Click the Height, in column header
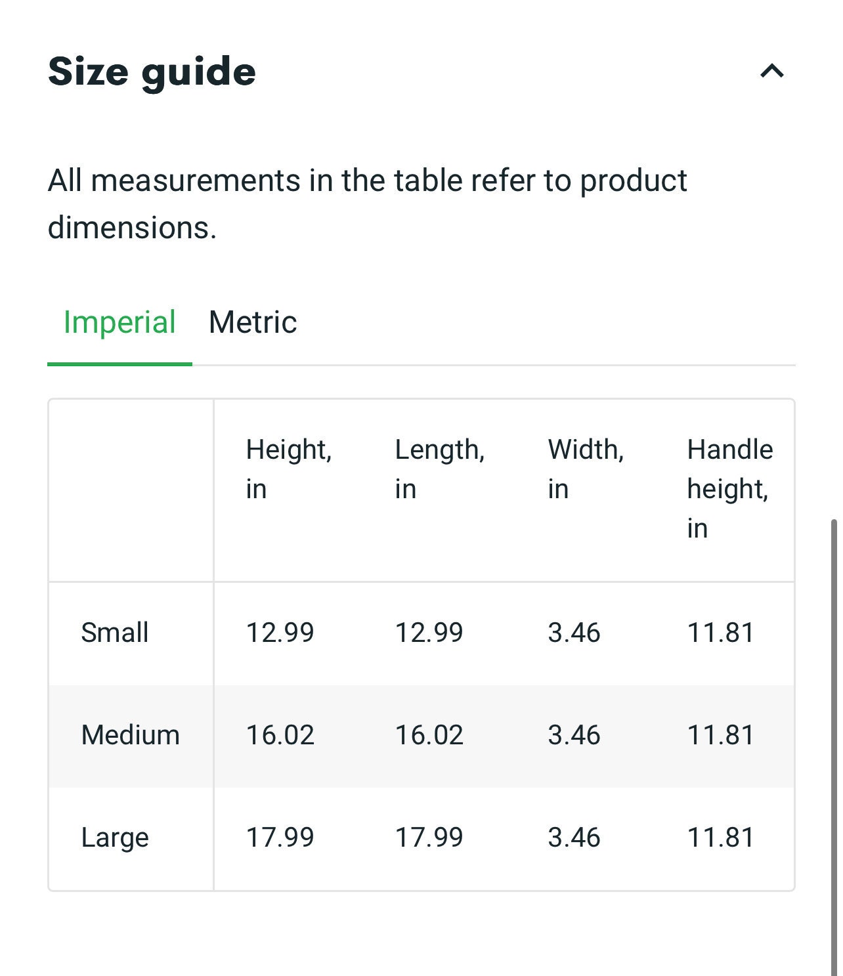 [289, 469]
